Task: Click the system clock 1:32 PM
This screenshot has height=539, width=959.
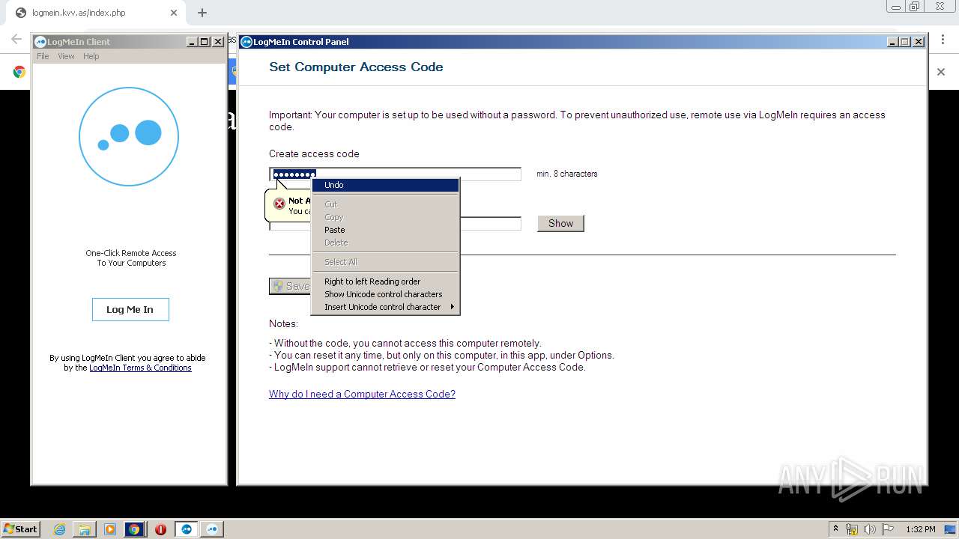Action: click(x=920, y=529)
